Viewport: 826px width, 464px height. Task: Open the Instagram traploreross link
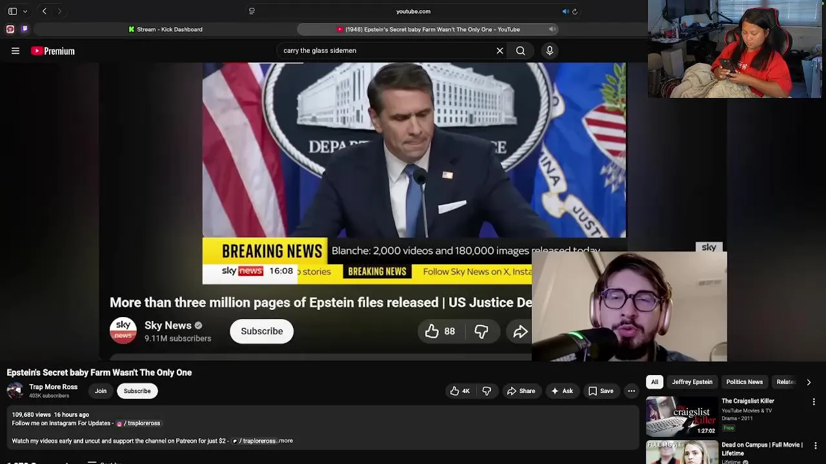click(x=138, y=423)
